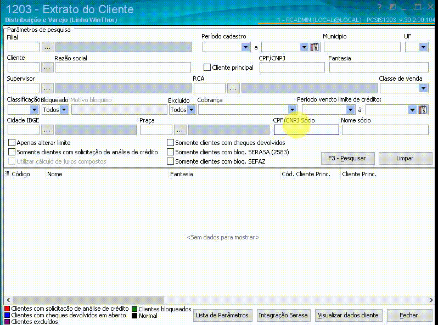Expand the credit limit period end date dropdown
Image resolution: width=438 pixels, height=325 pixels.
pos(412,110)
